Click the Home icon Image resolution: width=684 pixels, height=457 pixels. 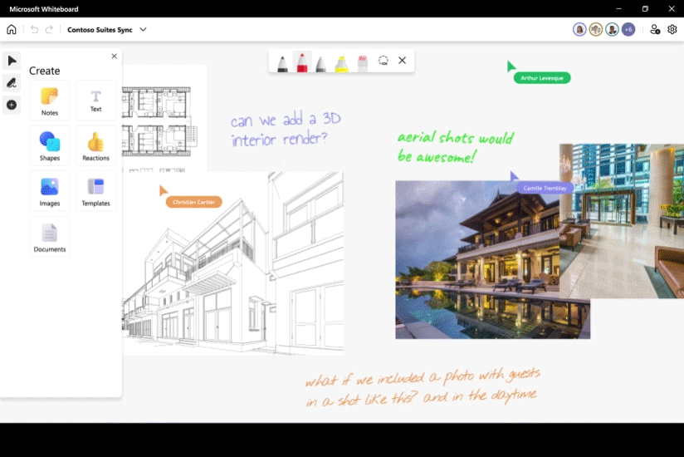pos(12,29)
